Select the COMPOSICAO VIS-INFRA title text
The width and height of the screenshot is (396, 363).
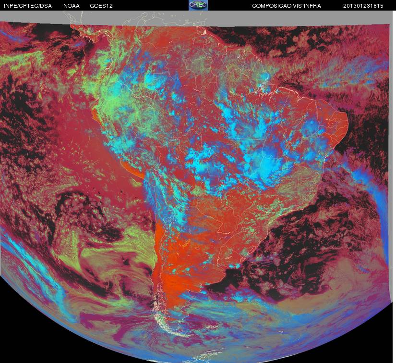[x=287, y=6]
